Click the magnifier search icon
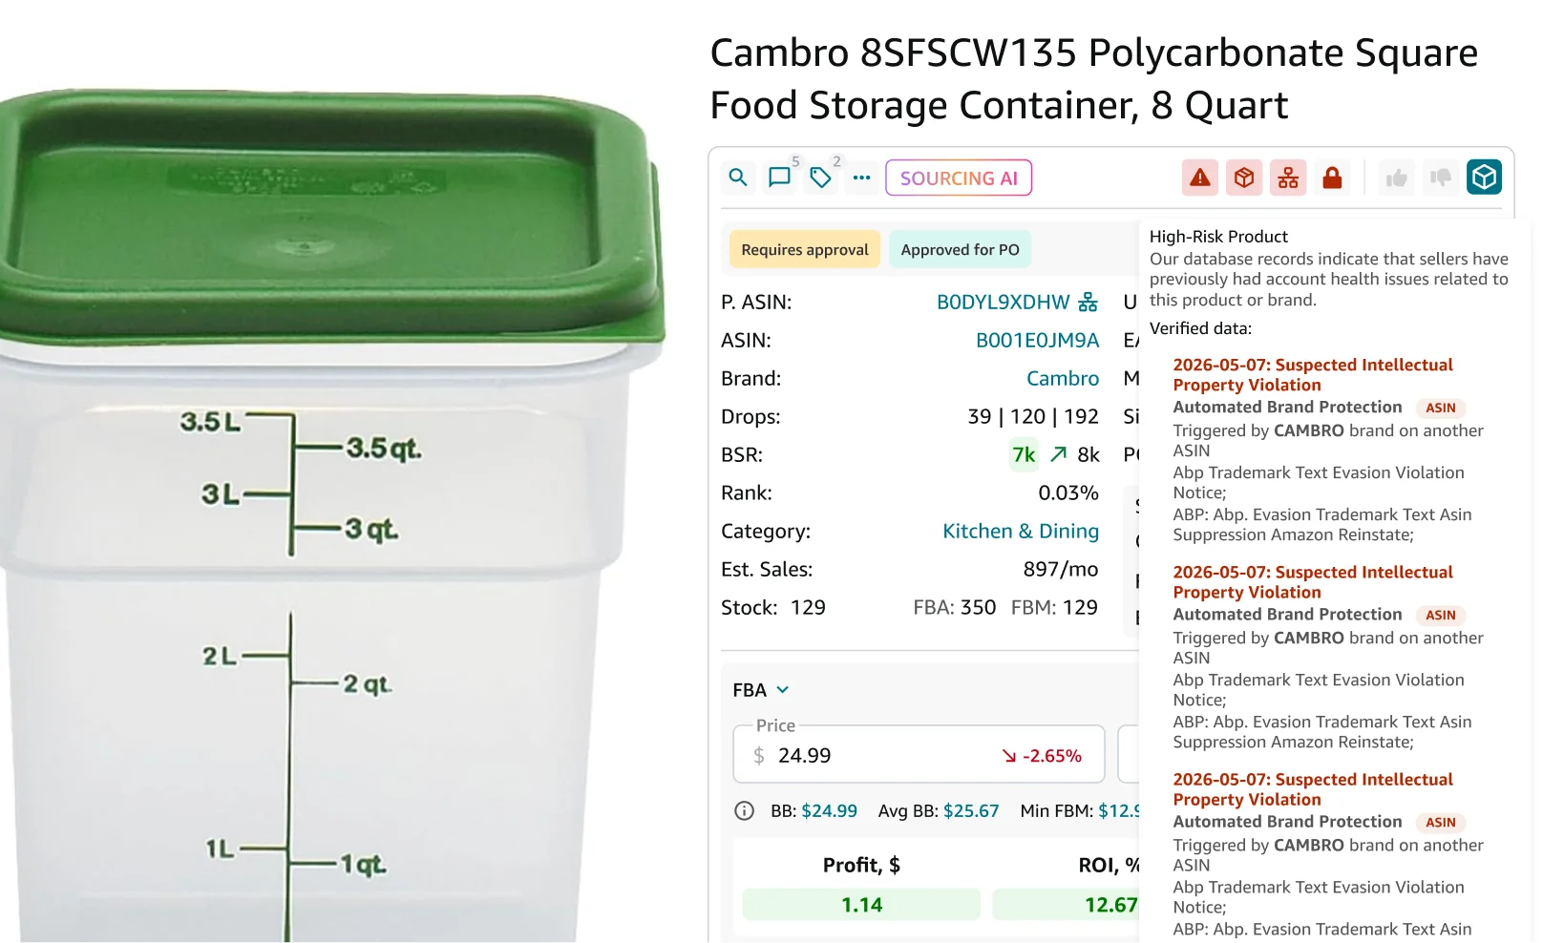This screenshot has width=1543, height=943. (737, 178)
